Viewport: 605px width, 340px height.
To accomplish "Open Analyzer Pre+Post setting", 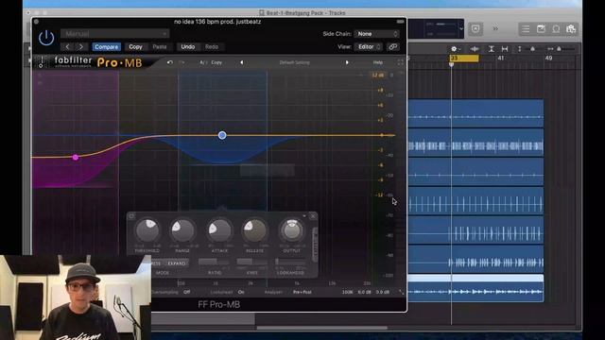I will pyautogui.click(x=302, y=292).
